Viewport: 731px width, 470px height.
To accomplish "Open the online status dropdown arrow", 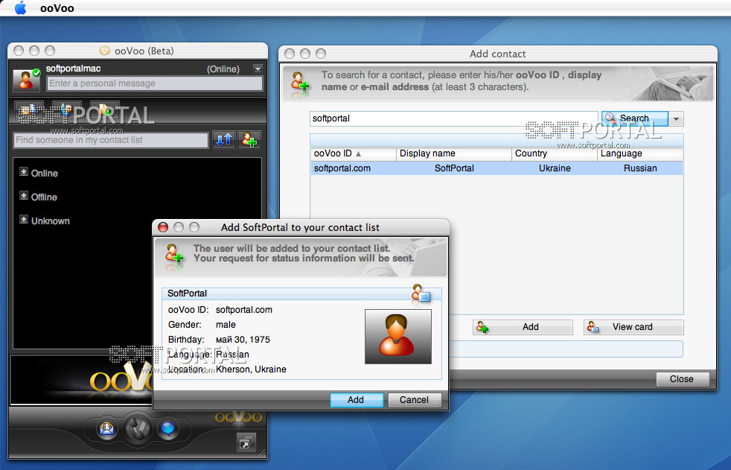I will coord(258,69).
